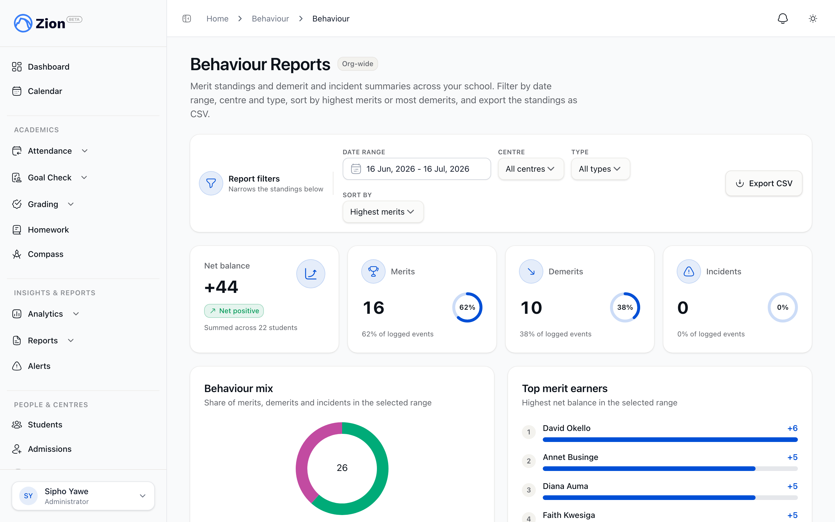Select Faith Kwesiga in top earners
Image resolution: width=835 pixels, height=522 pixels.
coord(569,515)
